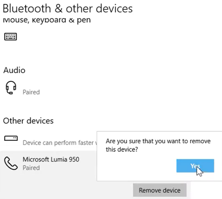Select the headset icon under Audio
The image size is (222, 199).
tap(11, 88)
